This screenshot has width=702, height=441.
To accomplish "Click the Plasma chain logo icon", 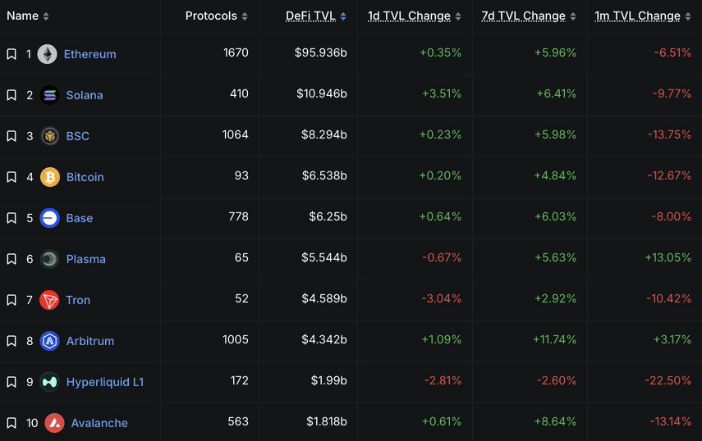I will click(49, 259).
